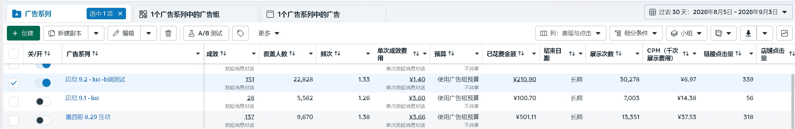Image resolution: width=795 pixels, height=129 pixels.
Task: Check the 墨西哥 8.29 互动 row checkbox
Action: pyautogui.click(x=13, y=120)
